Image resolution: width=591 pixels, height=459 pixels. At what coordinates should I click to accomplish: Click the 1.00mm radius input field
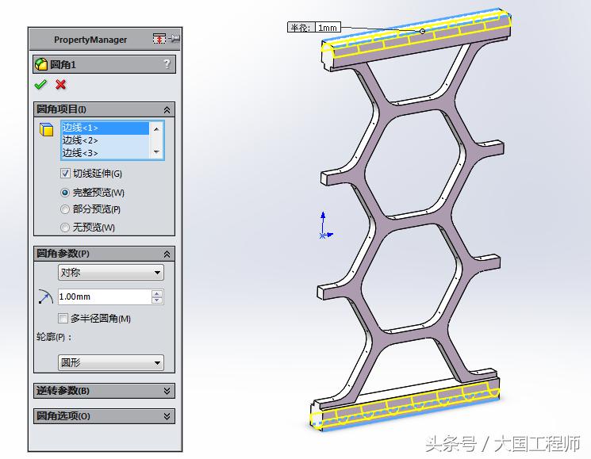pyautogui.click(x=105, y=296)
